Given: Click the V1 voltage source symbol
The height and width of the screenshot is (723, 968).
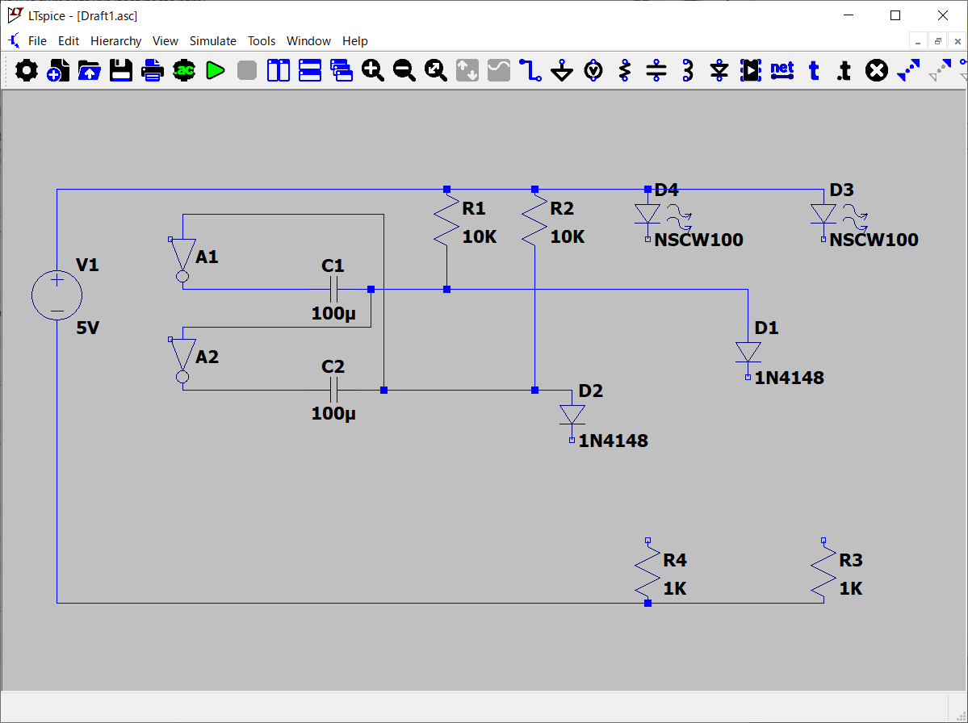Looking at the screenshot, I should click(57, 295).
